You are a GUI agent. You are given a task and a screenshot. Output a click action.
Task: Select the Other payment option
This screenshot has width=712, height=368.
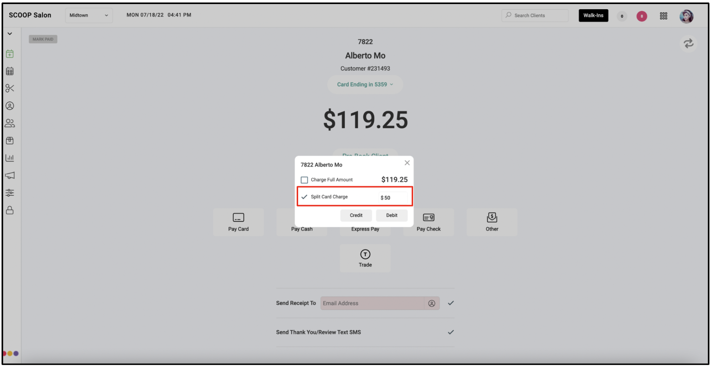pos(492,222)
